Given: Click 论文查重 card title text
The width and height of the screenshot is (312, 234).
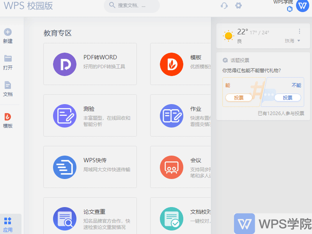Looking at the screenshot, I should coord(94,212).
